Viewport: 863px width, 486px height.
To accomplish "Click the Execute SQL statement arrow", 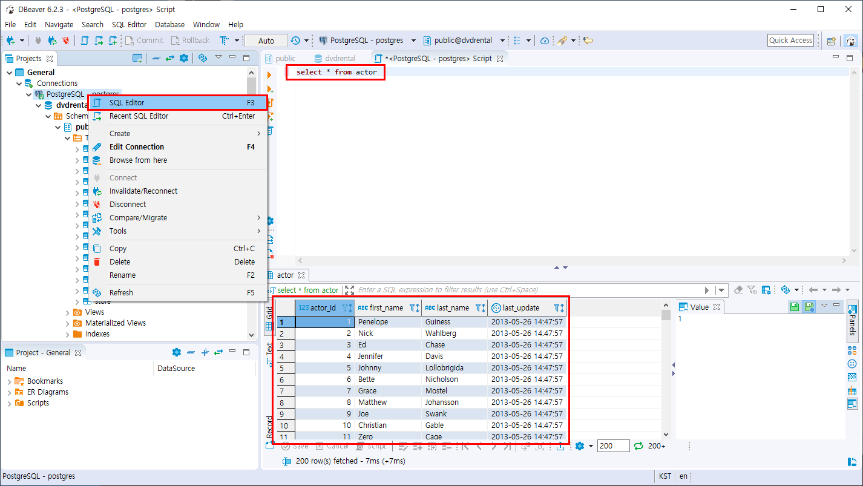I will point(269,75).
